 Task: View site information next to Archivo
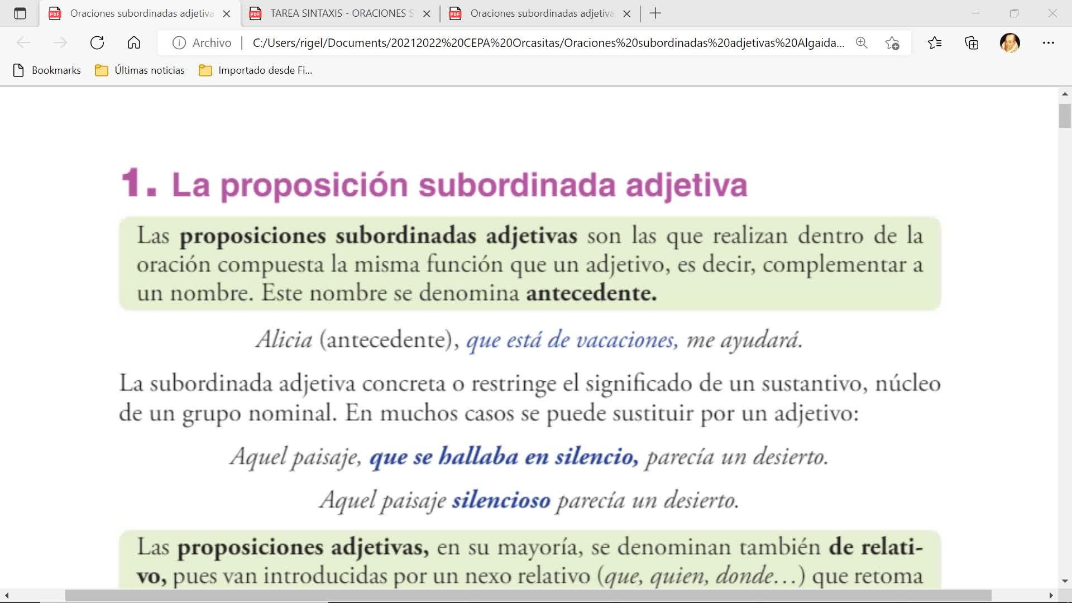(179, 43)
